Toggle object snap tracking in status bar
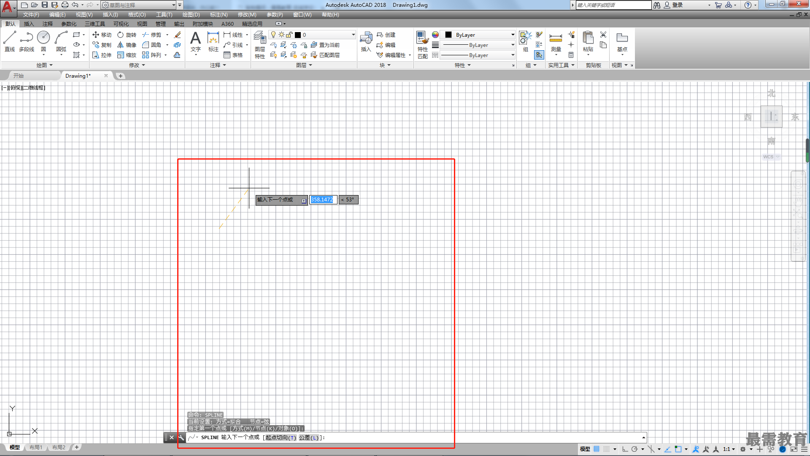Viewport: 810px width, 456px height. coord(668,449)
